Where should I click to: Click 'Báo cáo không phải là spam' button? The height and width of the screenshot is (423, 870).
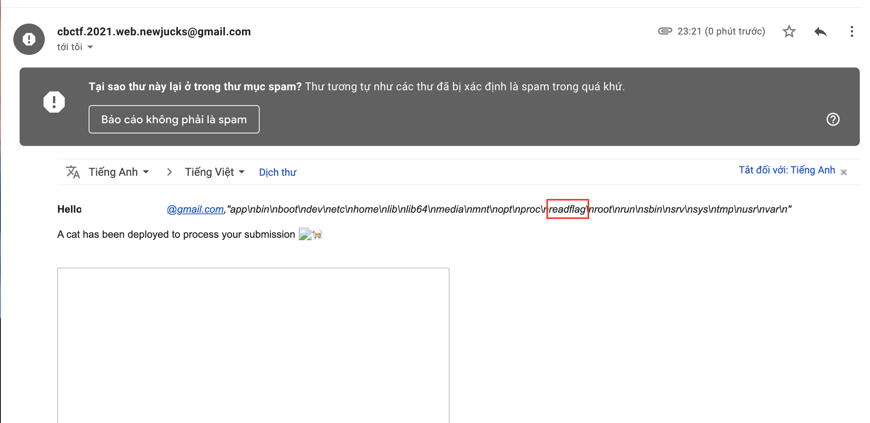point(174,119)
